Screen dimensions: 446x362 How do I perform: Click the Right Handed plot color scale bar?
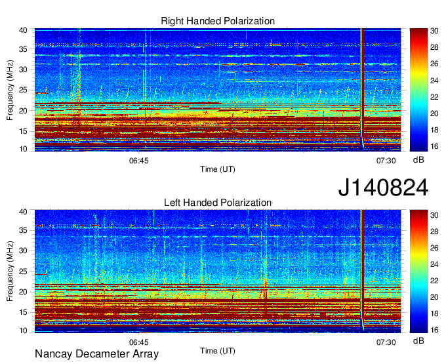click(418, 90)
